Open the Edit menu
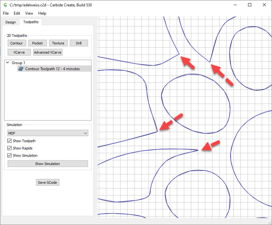Image resolution: width=272 pixels, height=225 pixels. pyautogui.click(x=17, y=13)
